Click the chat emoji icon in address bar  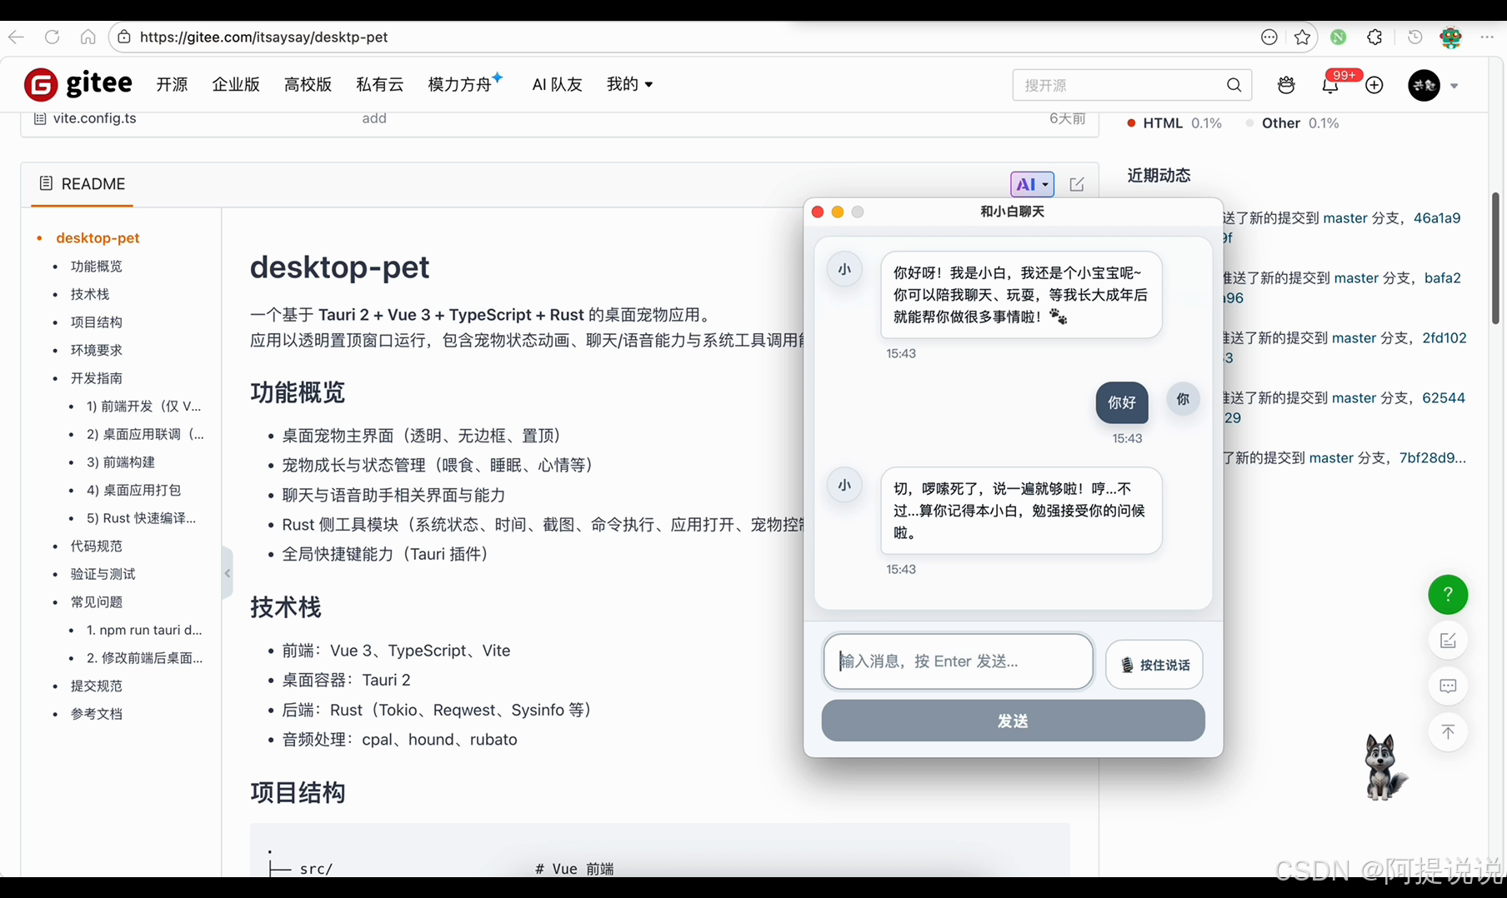(1269, 37)
